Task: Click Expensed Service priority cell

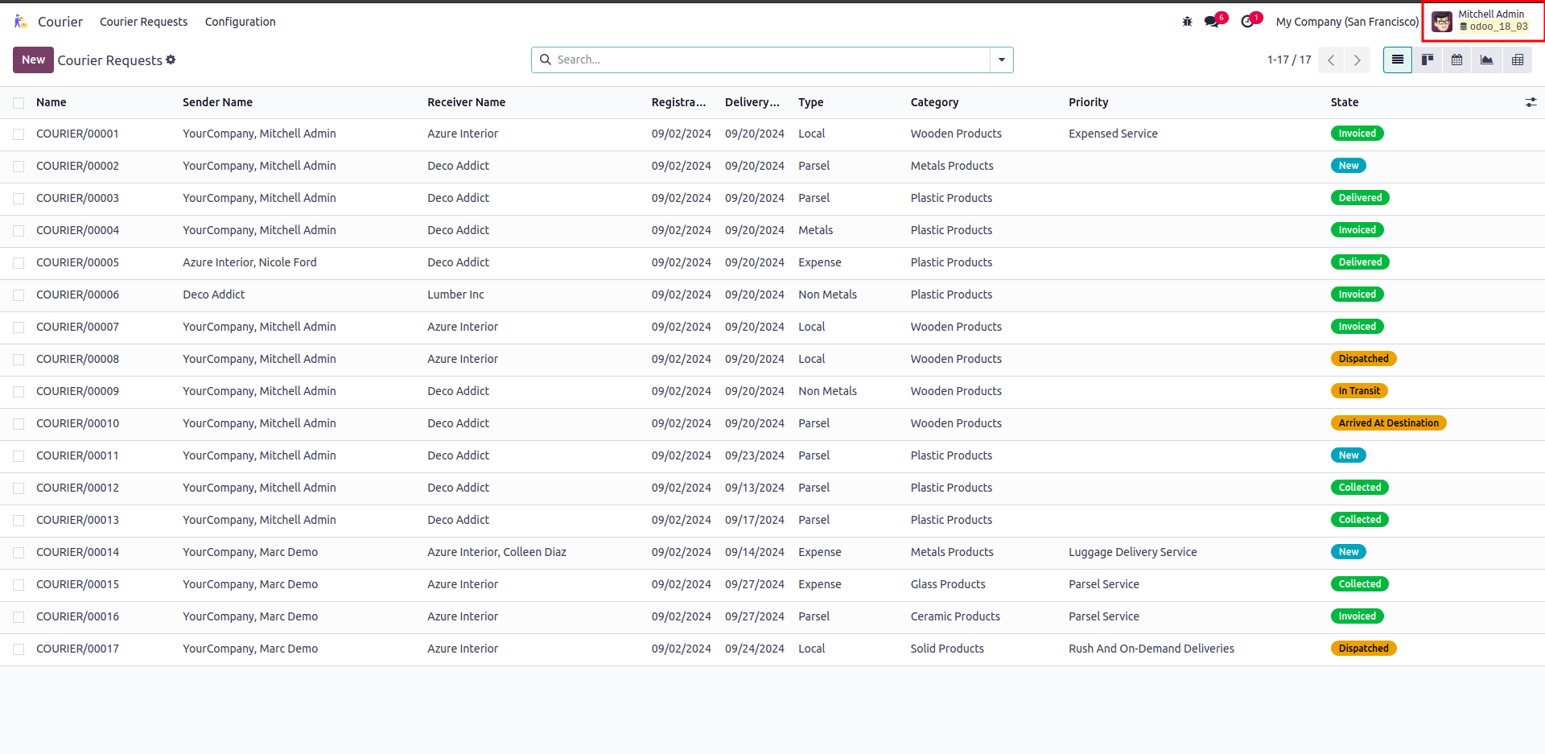Action: tap(1113, 134)
